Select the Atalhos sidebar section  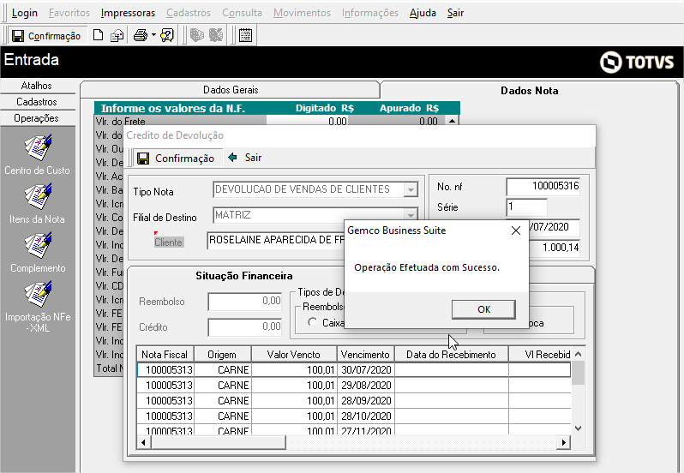pos(37,86)
